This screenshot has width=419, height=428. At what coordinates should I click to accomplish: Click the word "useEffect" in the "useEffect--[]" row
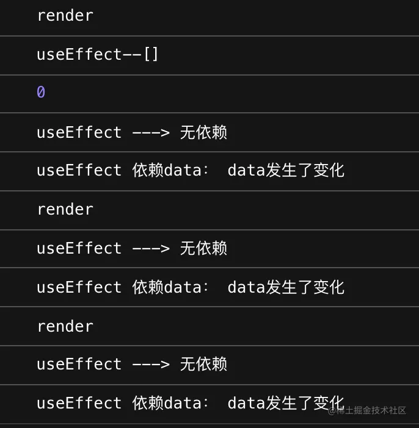[x=79, y=55]
